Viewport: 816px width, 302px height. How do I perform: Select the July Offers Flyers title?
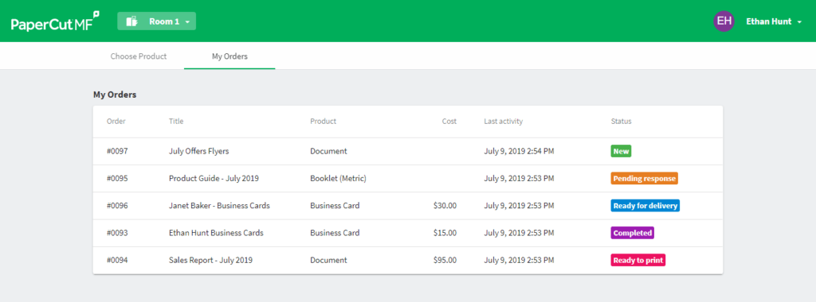click(198, 152)
